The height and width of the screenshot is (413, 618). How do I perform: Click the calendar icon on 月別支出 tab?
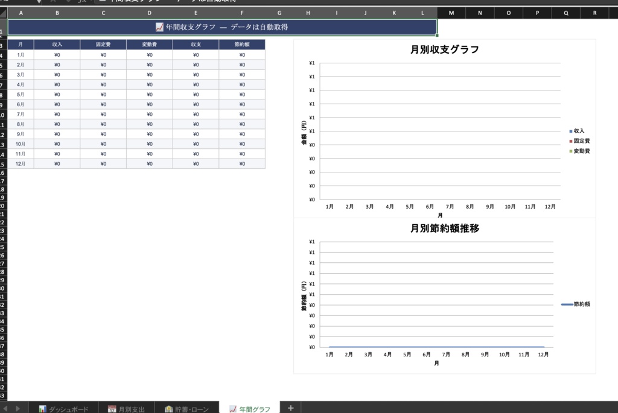(111, 408)
